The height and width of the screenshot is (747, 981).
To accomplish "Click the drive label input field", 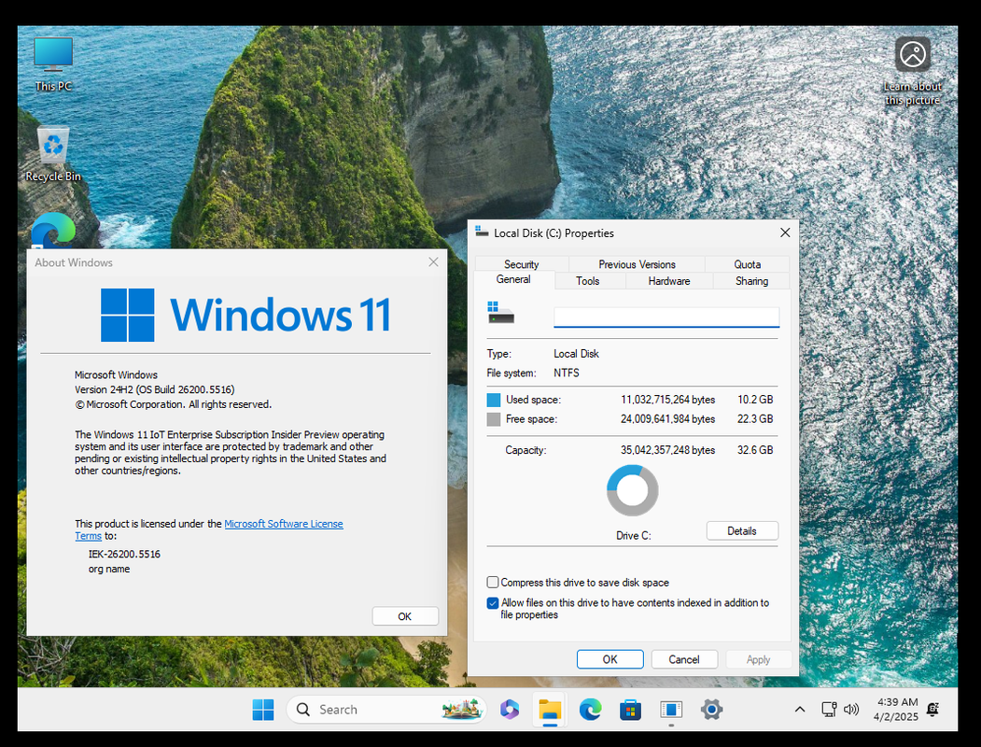I will coord(666,317).
